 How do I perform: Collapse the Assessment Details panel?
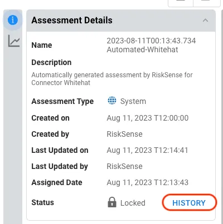point(205,21)
